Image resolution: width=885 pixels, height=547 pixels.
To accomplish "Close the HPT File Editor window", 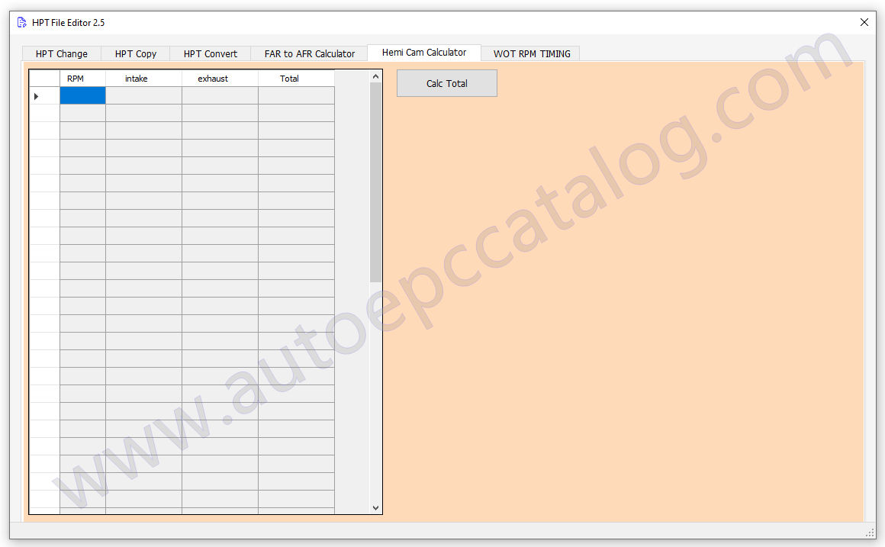I will pyautogui.click(x=864, y=22).
